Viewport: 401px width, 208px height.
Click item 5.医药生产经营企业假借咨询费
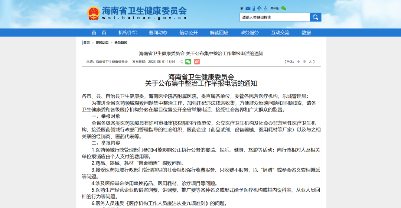201,193
